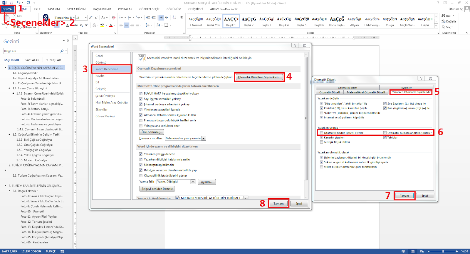Open the font name dropdown showing Times New R

[74, 18]
